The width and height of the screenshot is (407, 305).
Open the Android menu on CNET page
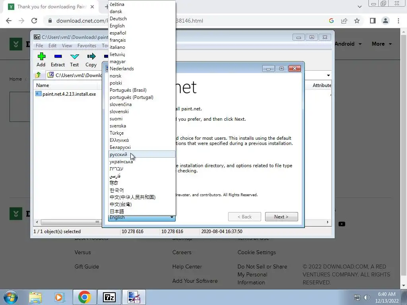348,44
